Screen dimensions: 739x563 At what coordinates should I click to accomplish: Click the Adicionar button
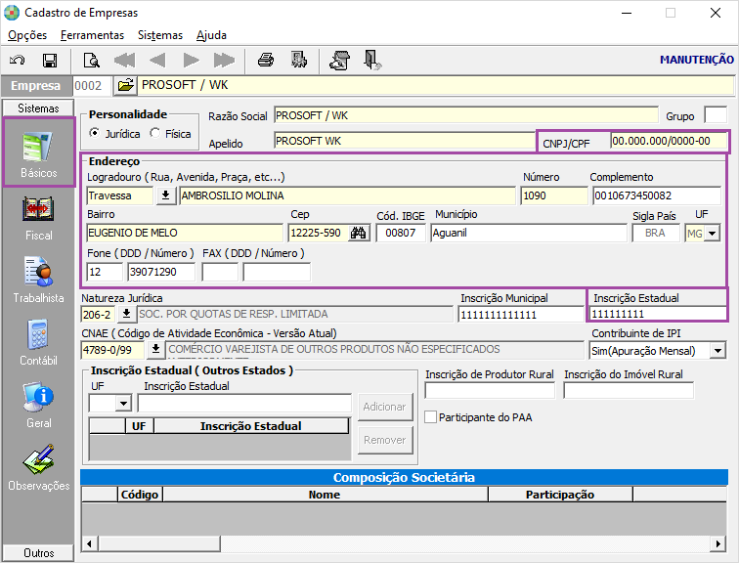tap(384, 407)
